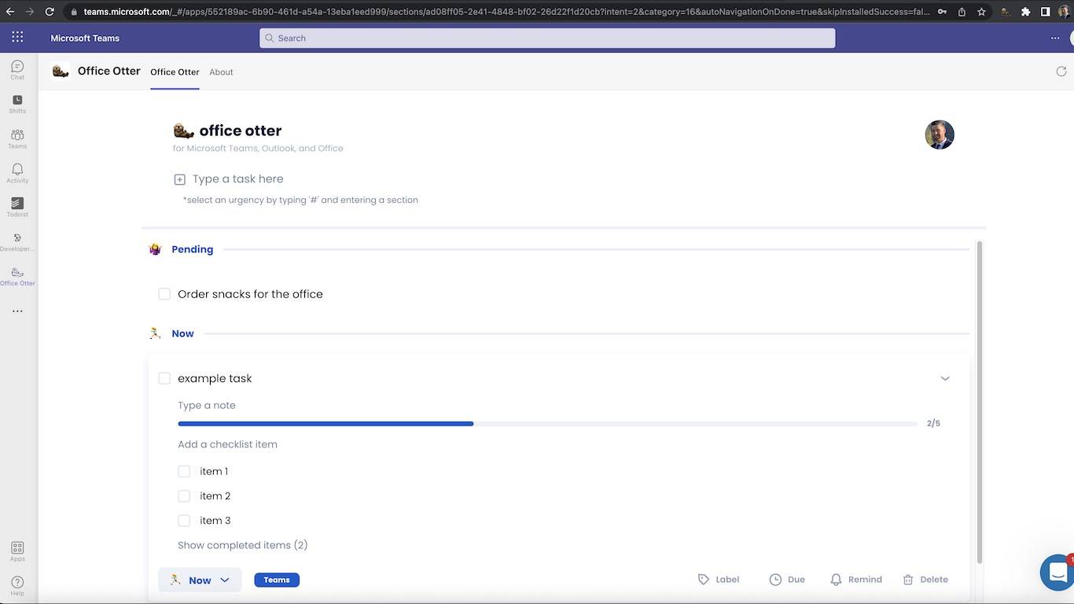Check off Order snacks for the office
This screenshot has height=604, width=1074.
tap(164, 294)
